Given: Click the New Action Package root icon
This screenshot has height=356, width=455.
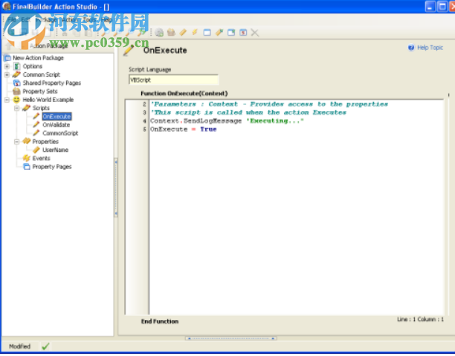Looking at the screenshot, I should tap(7, 58).
